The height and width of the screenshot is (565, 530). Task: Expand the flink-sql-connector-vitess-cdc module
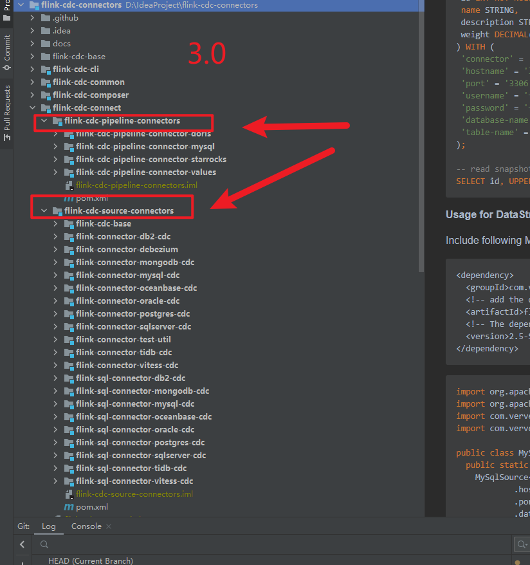[x=55, y=481]
